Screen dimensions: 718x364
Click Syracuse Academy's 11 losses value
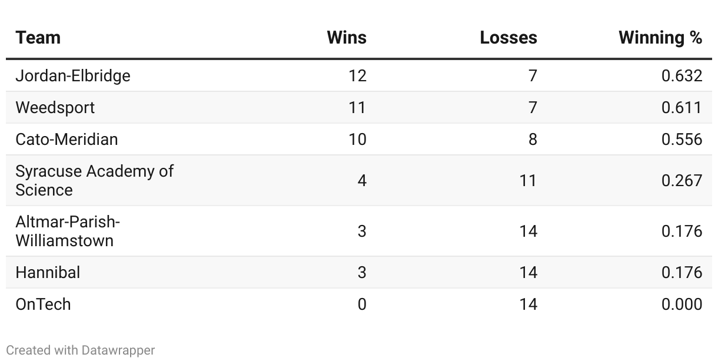(528, 180)
